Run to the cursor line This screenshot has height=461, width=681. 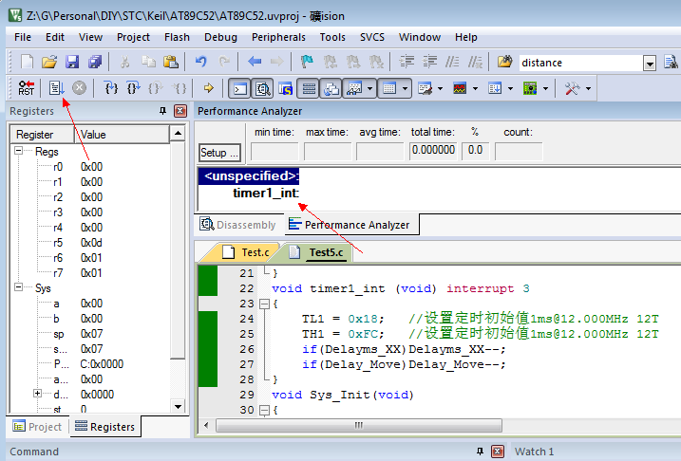179,88
